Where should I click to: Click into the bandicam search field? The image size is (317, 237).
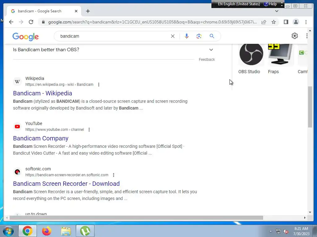pyautogui.click(x=113, y=36)
